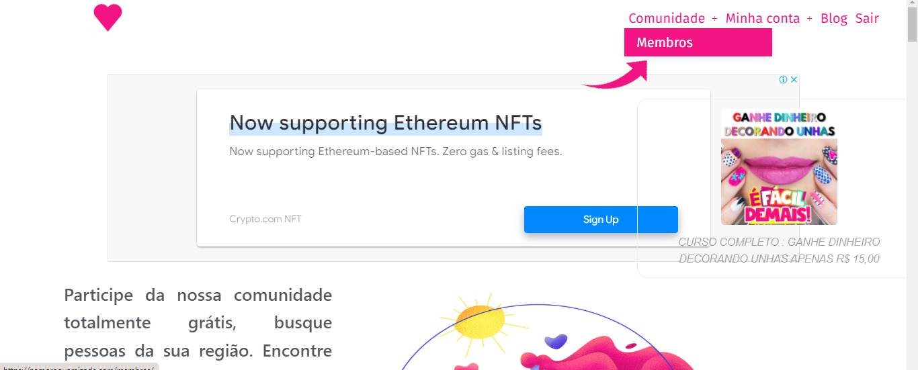Viewport: 918px width, 370px height.
Task: Click the Crypto.com NFT advertiser label
Action: pos(265,219)
